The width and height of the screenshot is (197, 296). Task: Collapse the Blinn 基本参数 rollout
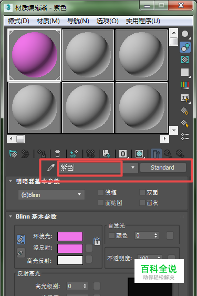point(11,216)
